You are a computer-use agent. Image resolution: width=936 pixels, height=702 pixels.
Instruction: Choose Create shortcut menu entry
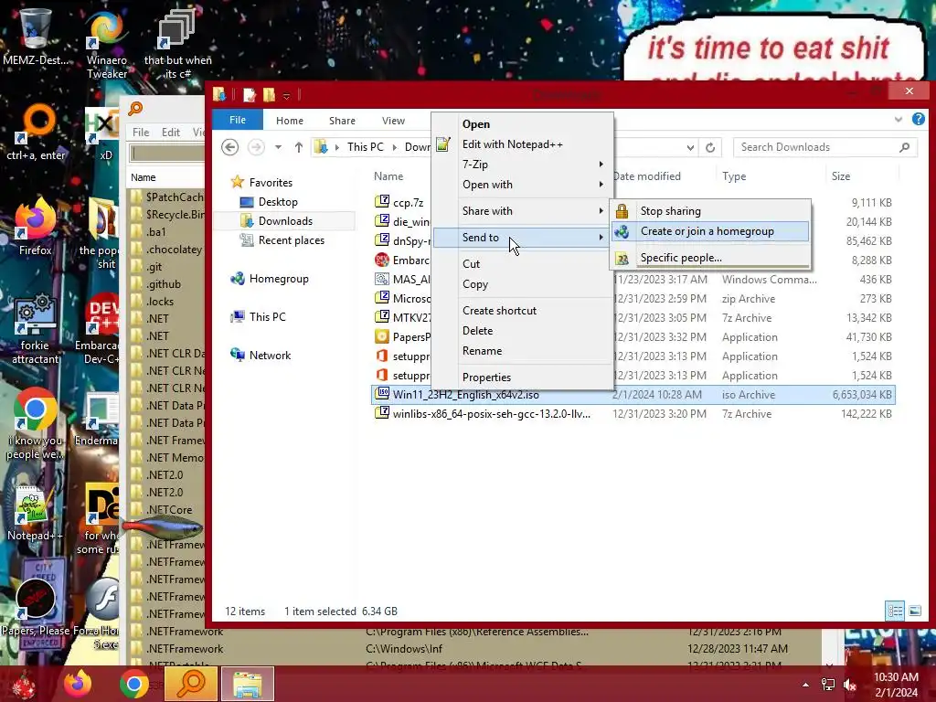point(522,311)
